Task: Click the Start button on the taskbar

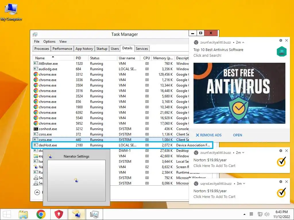Action: click(7, 214)
